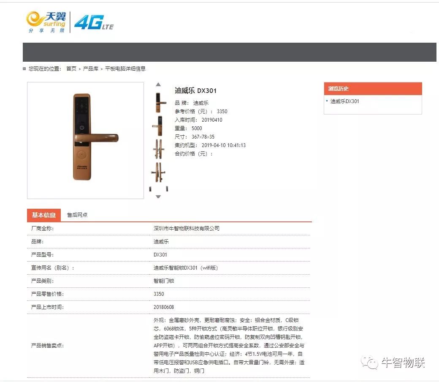Click the 入库时间 value 20190410
Image resolution: width=439 pixels, height=382 pixels.
(x=212, y=120)
